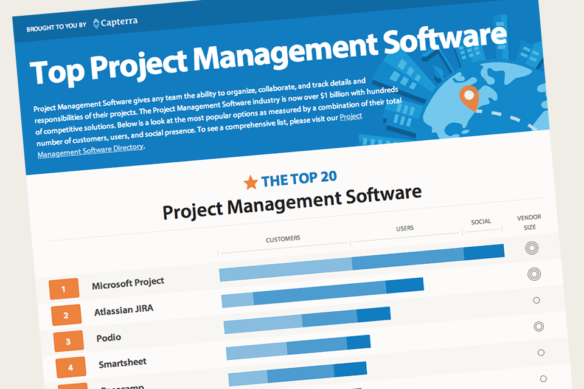The width and height of the screenshot is (584, 389).
Task: Click the CUSTOMERS column header
Action: [283, 239]
